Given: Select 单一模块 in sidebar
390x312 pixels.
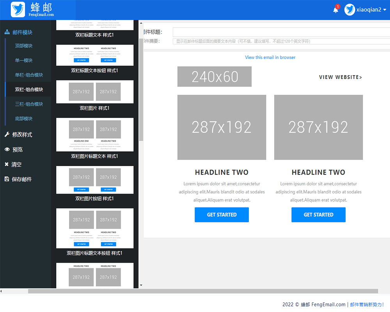Looking at the screenshot, I should 24,60.
